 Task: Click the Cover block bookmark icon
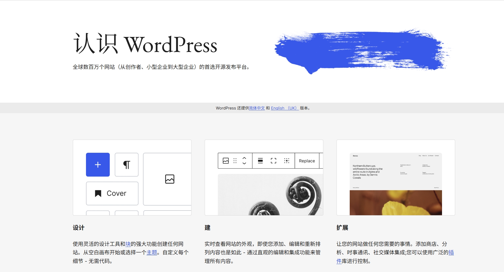click(x=98, y=194)
